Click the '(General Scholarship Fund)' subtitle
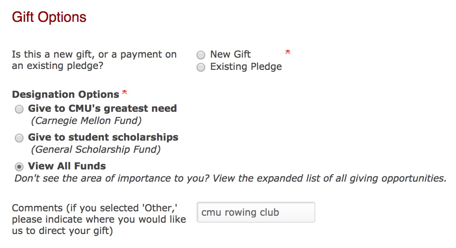Screen dimensions: 456x248 tap(96, 149)
